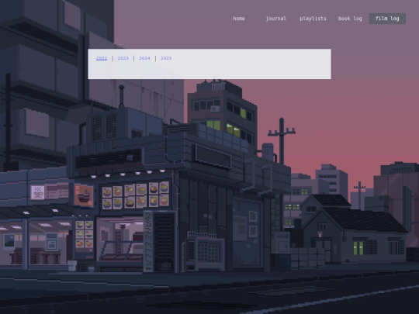Screen dimensions: 419x314
Task: Navigate to book log
Action: tap(350, 19)
